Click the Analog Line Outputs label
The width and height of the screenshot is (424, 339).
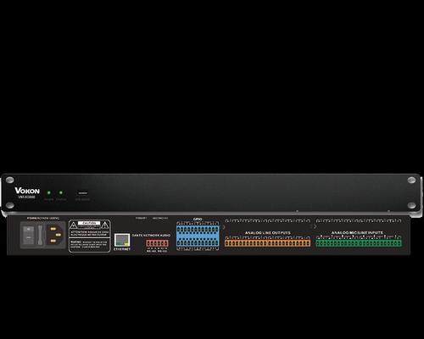pyautogui.click(x=268, y=233)
